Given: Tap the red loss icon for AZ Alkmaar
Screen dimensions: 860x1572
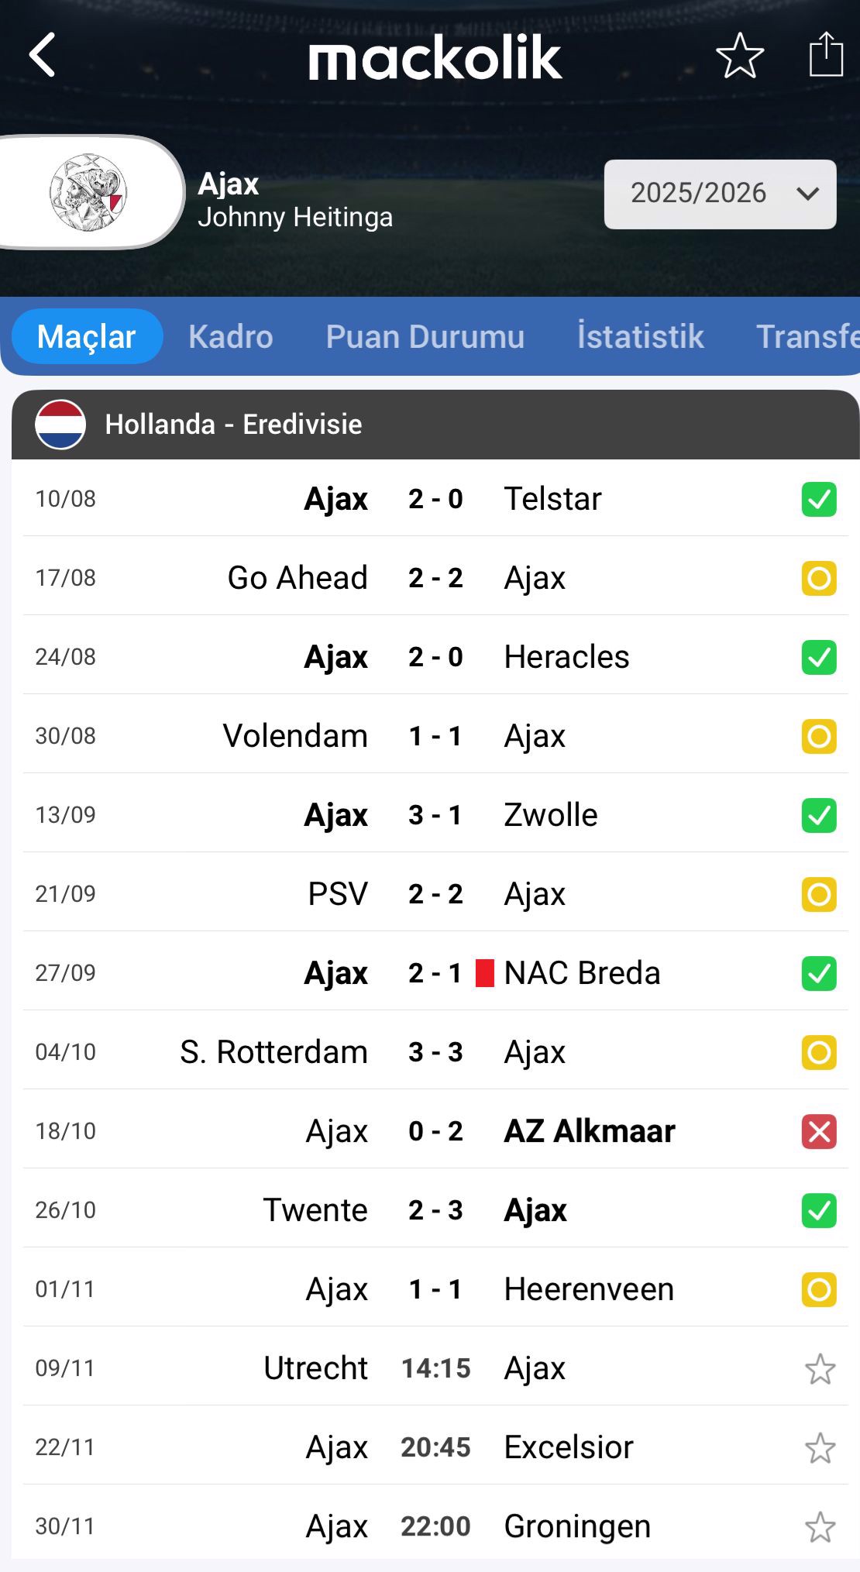Looking at the screenshot, I should click(x=819, y=1131).
